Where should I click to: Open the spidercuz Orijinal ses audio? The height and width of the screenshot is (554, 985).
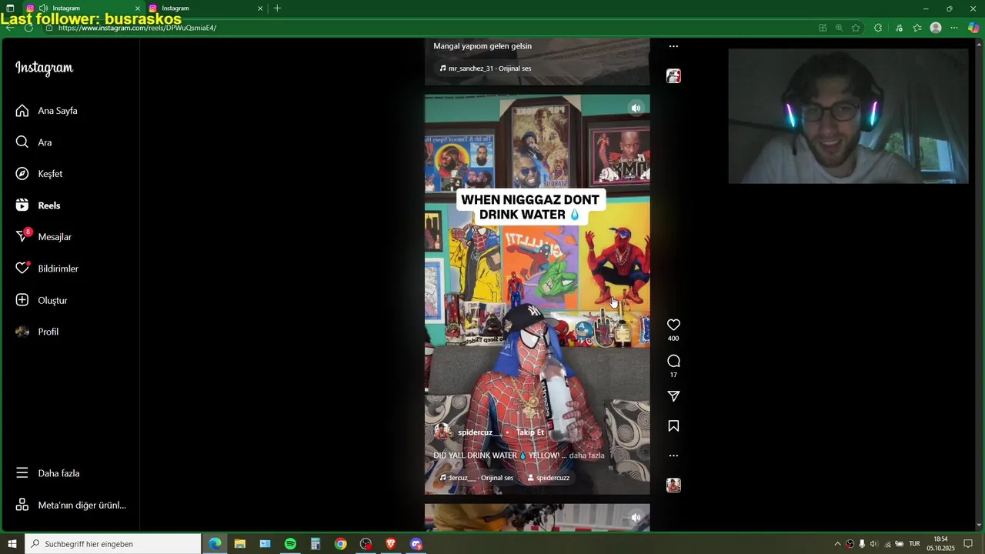point(476,478)
